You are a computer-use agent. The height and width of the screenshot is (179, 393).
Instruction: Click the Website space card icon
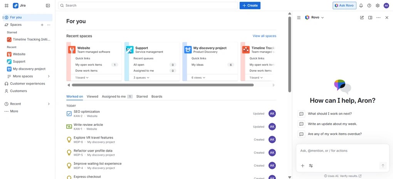pyautogui.click(x=72, y=50)
